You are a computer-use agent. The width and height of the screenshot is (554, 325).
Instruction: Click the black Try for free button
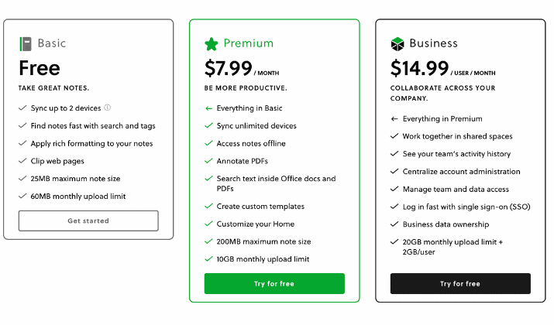460,284
